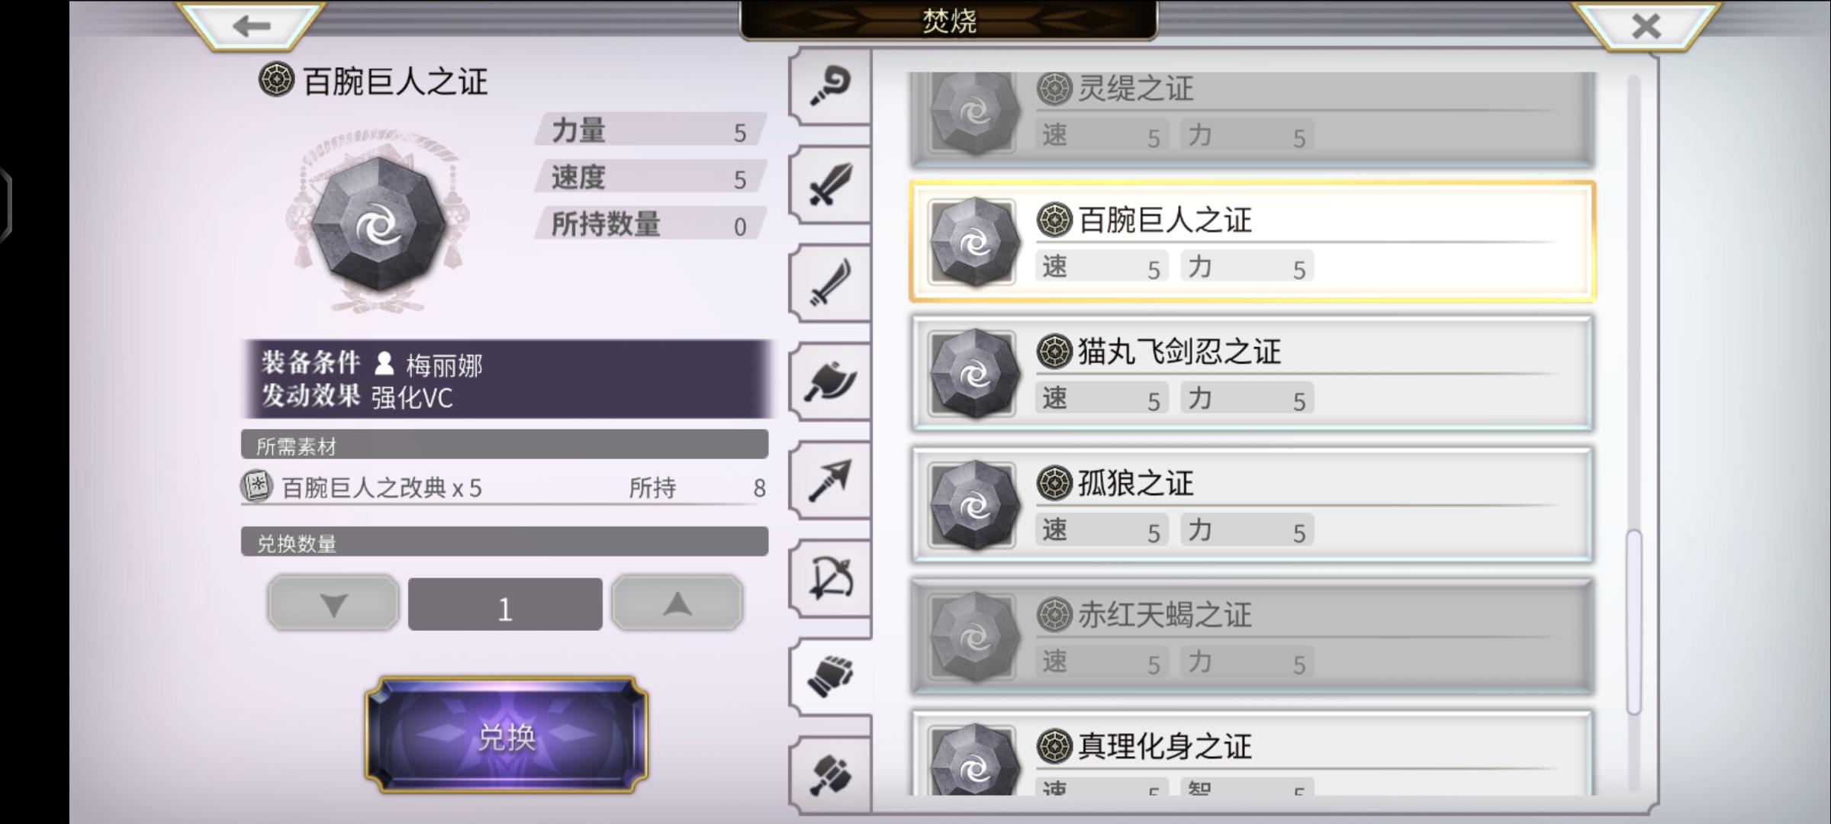The width and height of the screenshot is (1831, 824).
Task: Select grayed-out 赤红天蝎之证 entry
Action: tap(1252, 637)
